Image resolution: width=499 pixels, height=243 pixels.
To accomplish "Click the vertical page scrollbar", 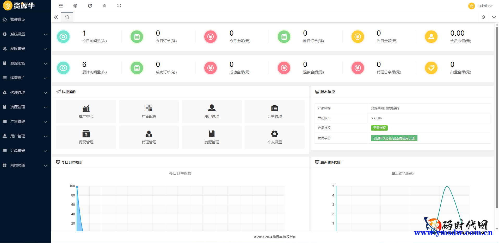I will (497, 117).
